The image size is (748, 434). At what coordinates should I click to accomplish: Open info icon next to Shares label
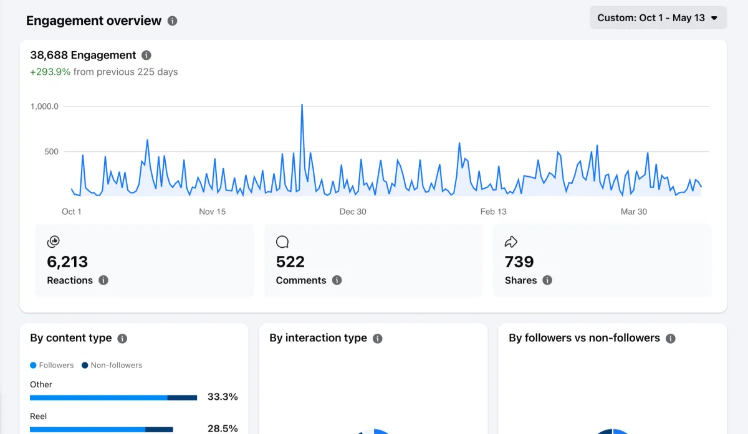click(x=547, y=280)
